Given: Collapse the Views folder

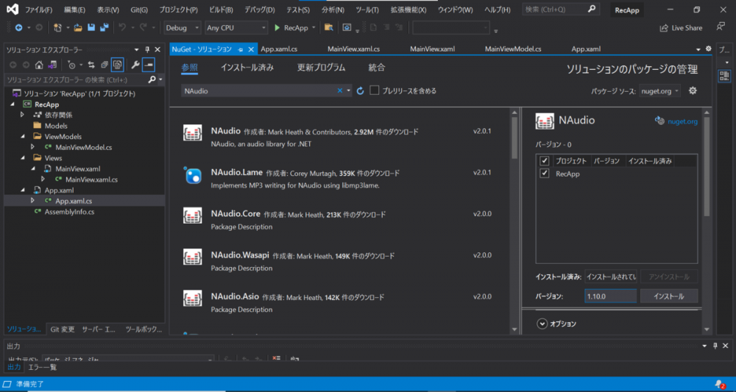Looking at the screenshot, I should point(22,158).
